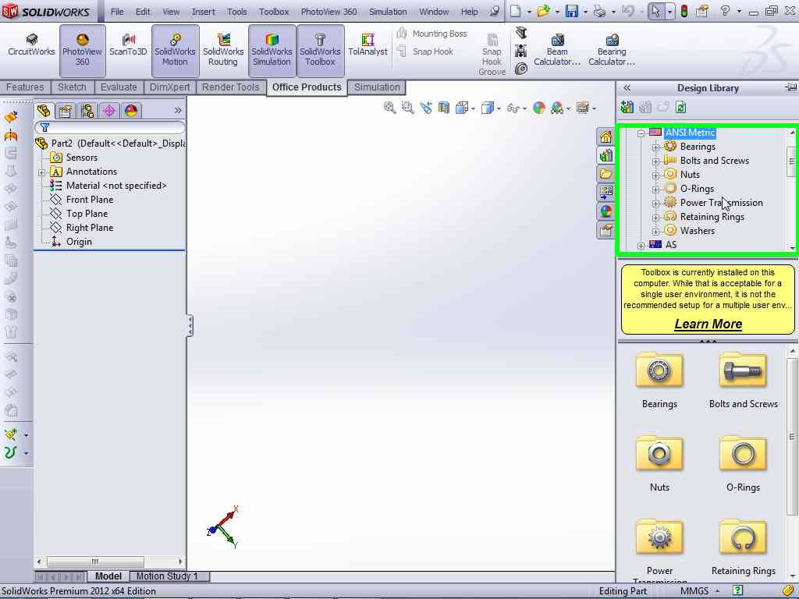Image resolution: width=799 pixels, height=599 pixels.
Task: Click the feature tree filter field
Action: coord(110,127)
